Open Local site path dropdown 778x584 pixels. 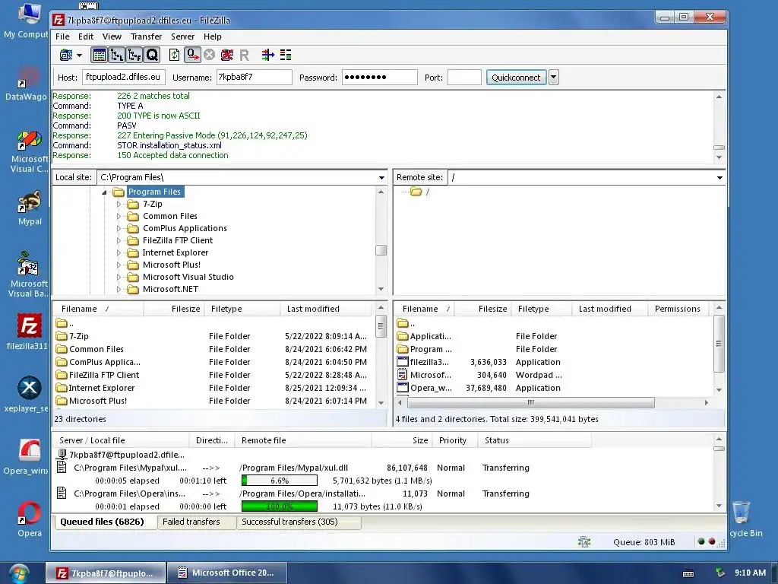pyautogui.click(x=381, y=177)
